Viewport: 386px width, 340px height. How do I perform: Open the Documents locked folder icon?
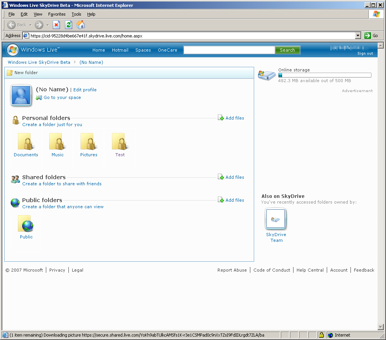pyautogui.click(x=26, y=142)
